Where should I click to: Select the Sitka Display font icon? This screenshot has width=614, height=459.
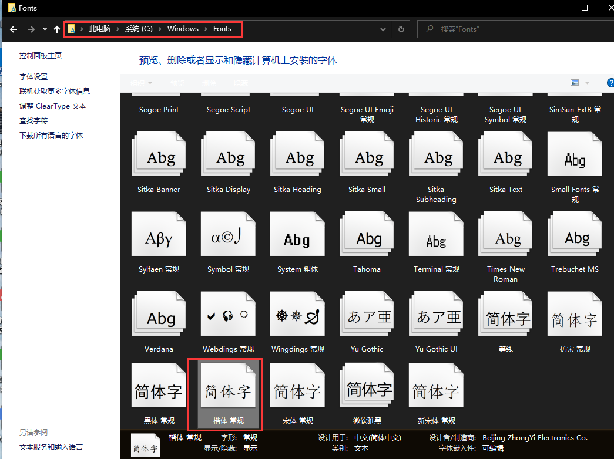[x=228, y=154]
